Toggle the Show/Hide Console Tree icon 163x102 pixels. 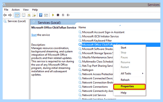click(17, 15)
